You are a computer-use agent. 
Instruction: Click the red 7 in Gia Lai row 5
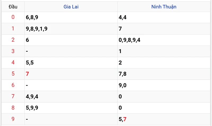[28, 74]
